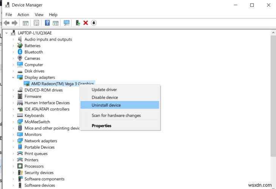Viewport: 276px width, 189px height.
Task: Click the Disk drives icon
Action: (20, 71)
